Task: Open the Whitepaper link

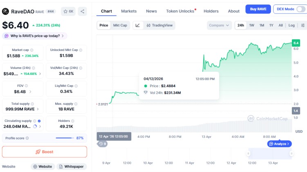Action: point(72,167)
